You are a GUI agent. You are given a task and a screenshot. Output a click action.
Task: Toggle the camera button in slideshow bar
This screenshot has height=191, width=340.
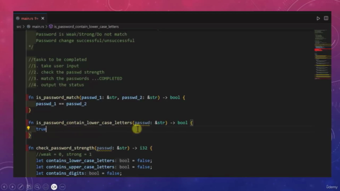coord(54,187)
